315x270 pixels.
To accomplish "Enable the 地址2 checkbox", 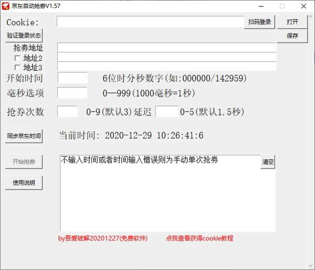I will click(17, 58).
